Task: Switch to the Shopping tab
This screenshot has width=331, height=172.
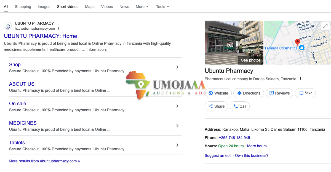Action: click(x=23, y=7)
